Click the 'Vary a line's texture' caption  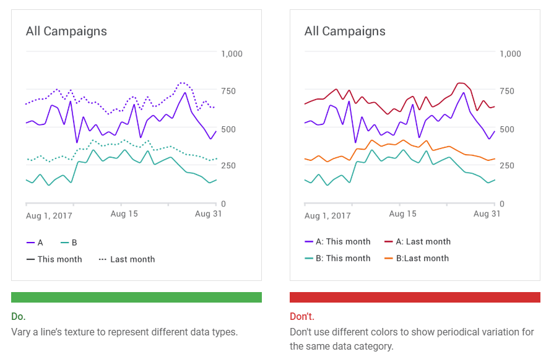click(124, 332)
